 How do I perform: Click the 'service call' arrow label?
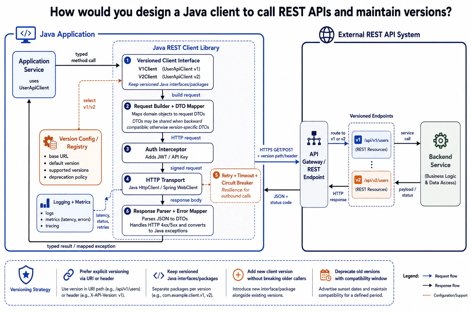click(x=407, y=136)
